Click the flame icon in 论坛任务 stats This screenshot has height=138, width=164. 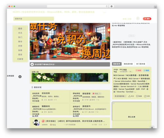click(x=49, y=100)
